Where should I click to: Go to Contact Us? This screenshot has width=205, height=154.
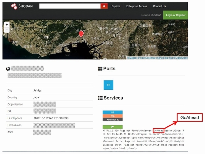tap(159, 6)
